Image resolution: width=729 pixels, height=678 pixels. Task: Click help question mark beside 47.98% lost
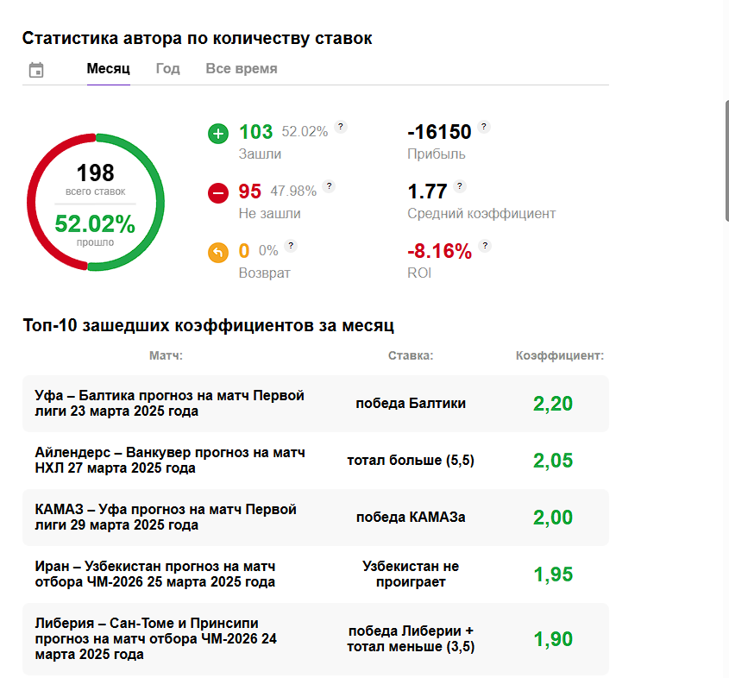point(329,185)
